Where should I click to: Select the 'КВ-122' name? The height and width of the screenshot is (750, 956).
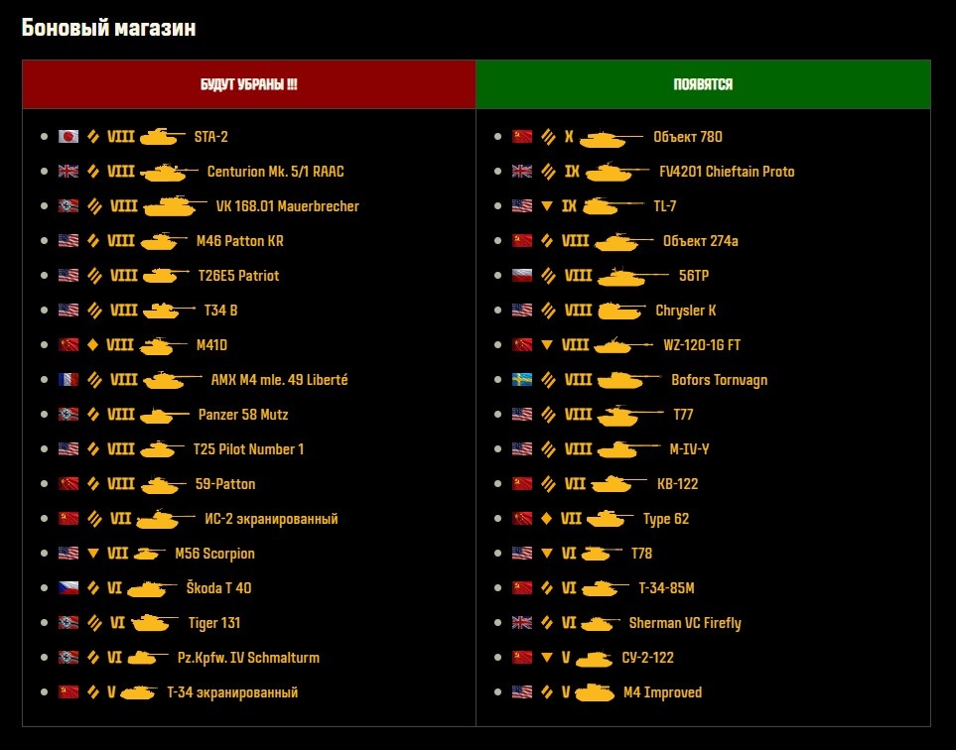click(x=677, y=484)
